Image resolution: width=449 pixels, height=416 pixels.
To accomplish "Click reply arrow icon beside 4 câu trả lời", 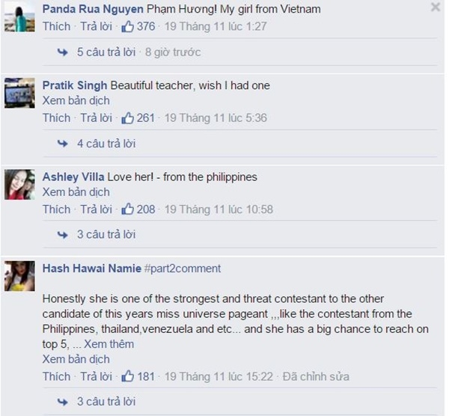I will click(62, 144).
